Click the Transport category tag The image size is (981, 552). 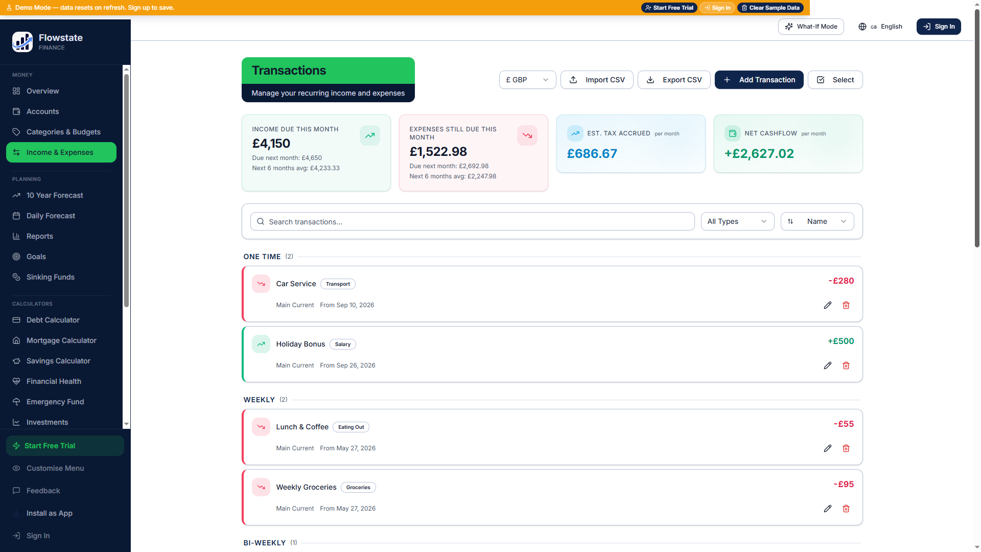pos(338,284)
